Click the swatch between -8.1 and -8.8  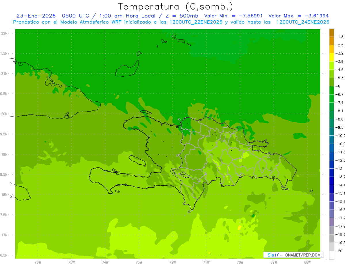331,115
